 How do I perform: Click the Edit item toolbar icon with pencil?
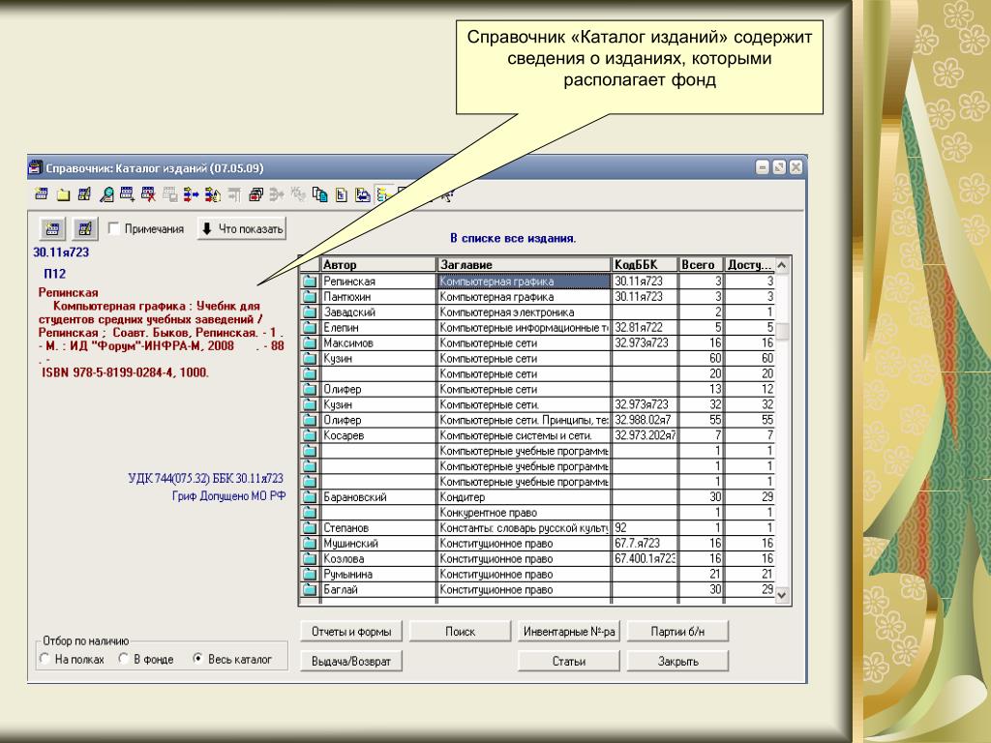[84, 194]
